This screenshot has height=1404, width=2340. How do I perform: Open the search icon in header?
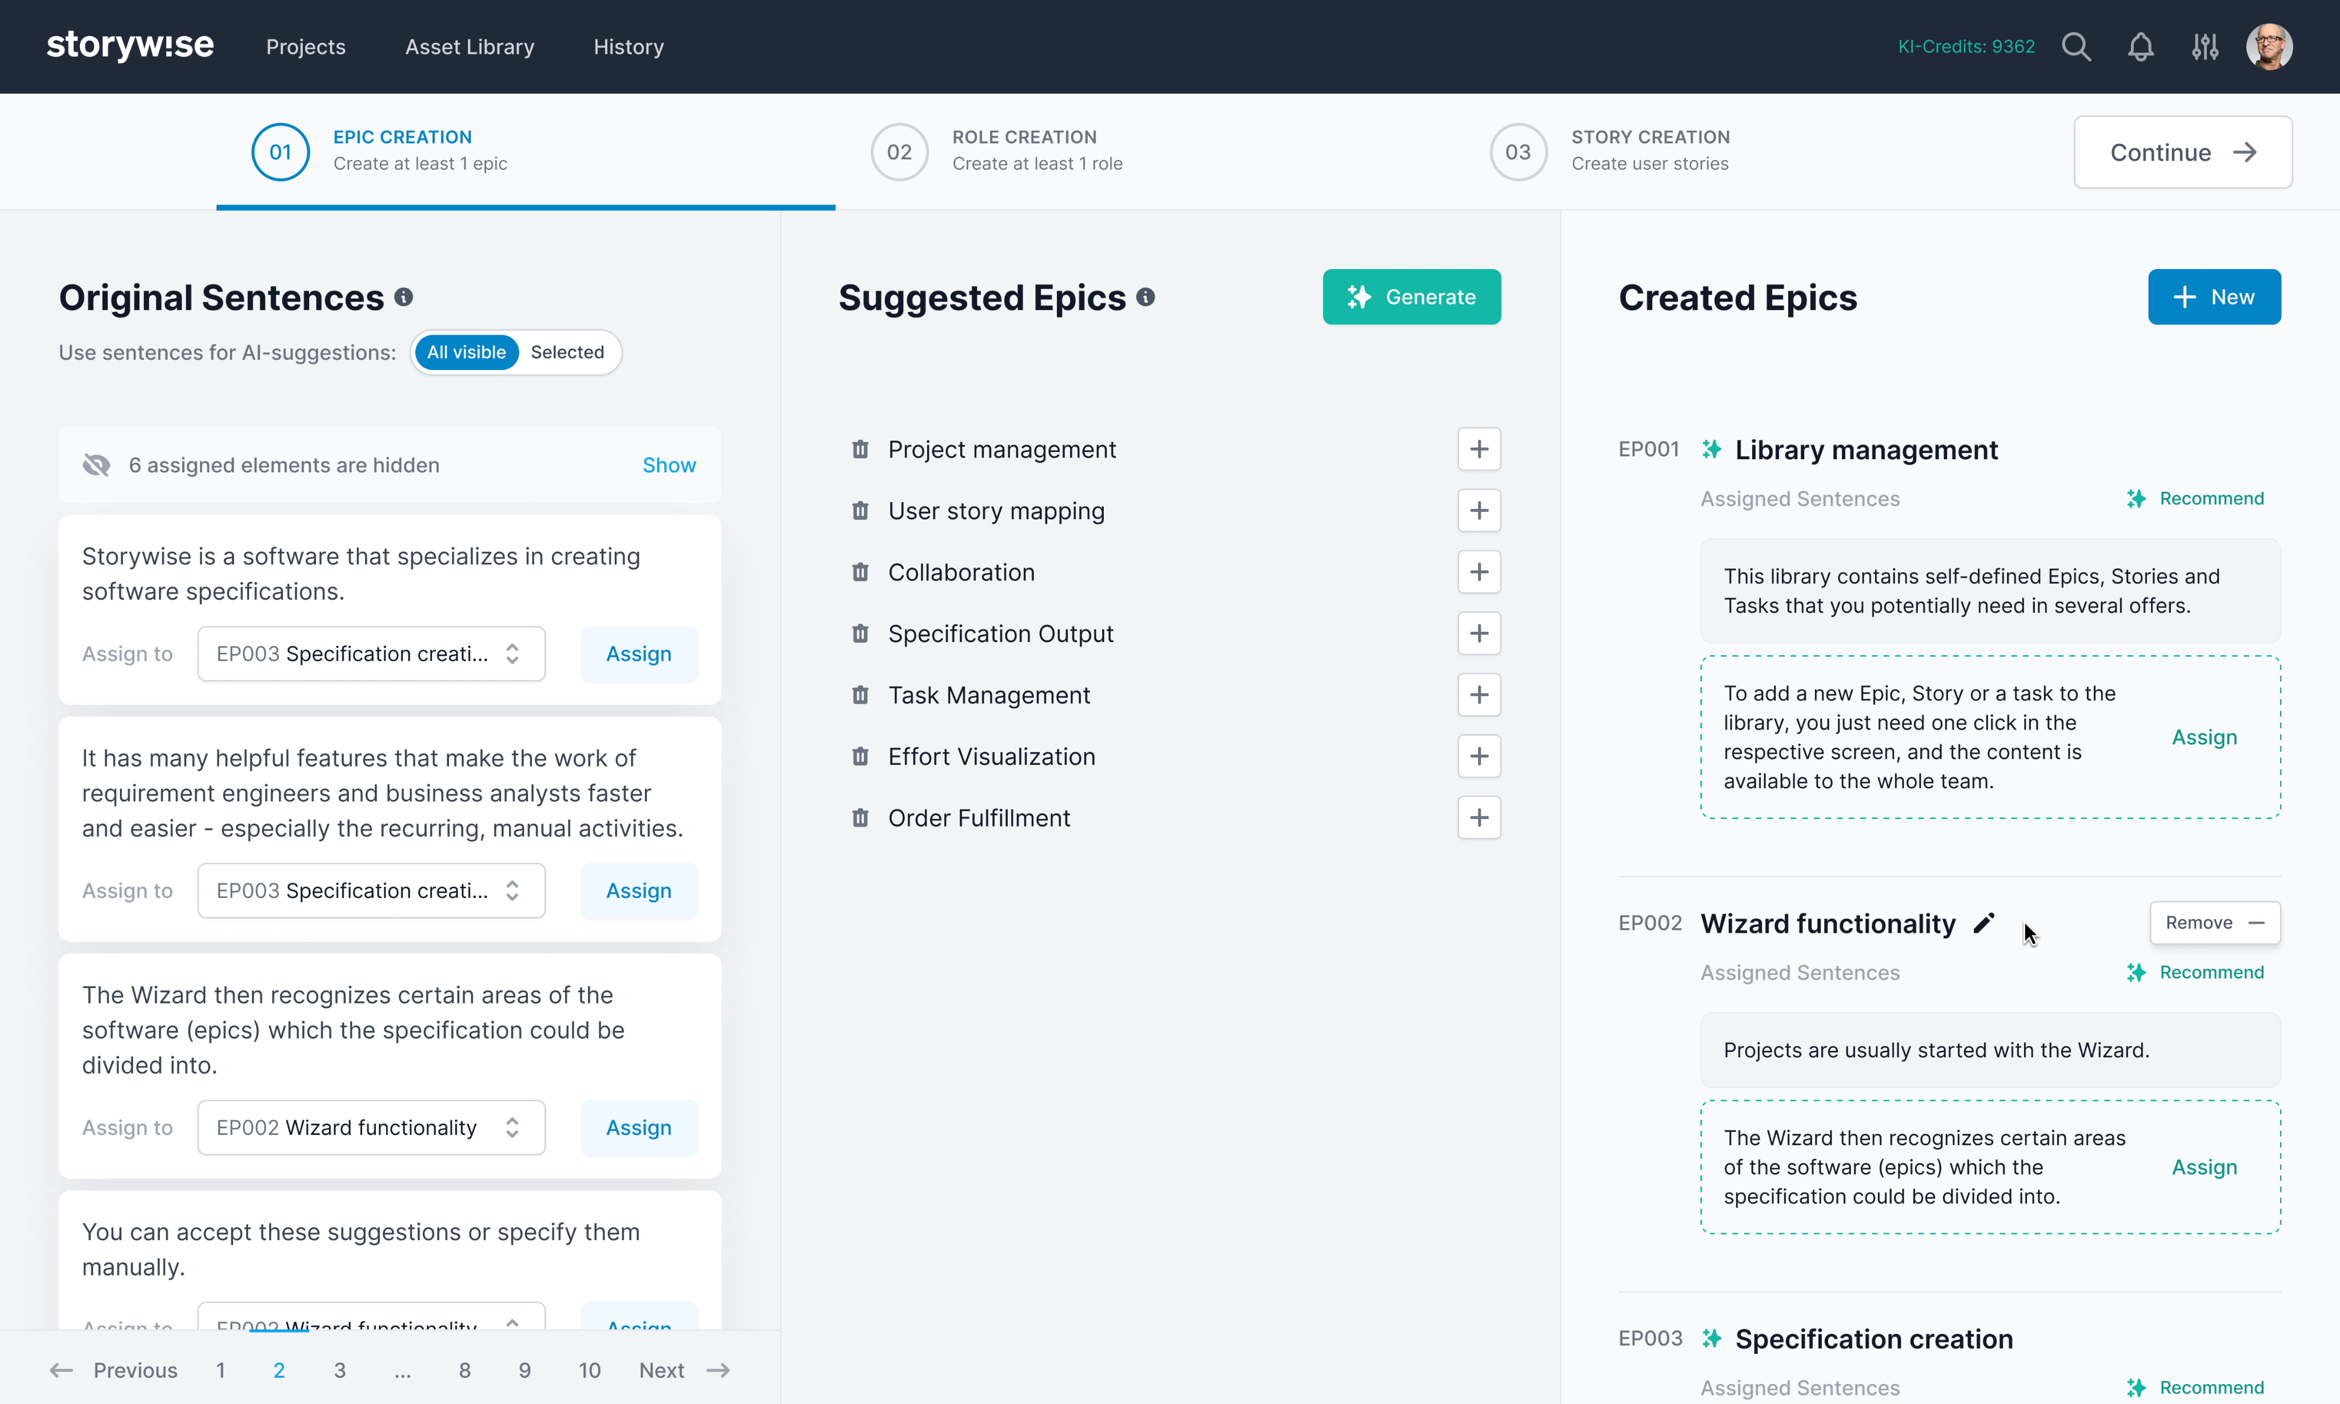[x=2076, y=46]
